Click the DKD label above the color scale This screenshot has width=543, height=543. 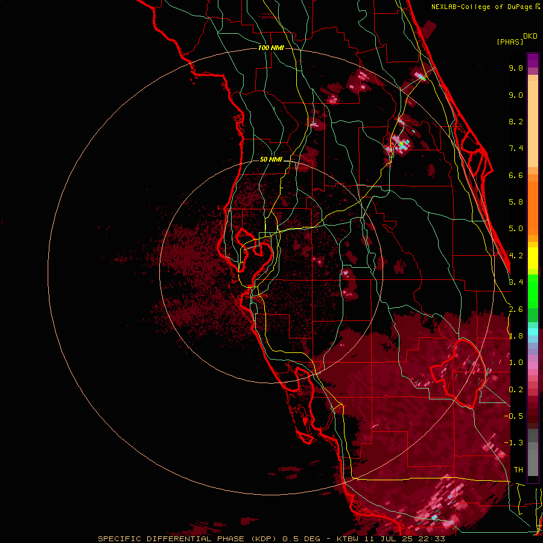point(530,36)
